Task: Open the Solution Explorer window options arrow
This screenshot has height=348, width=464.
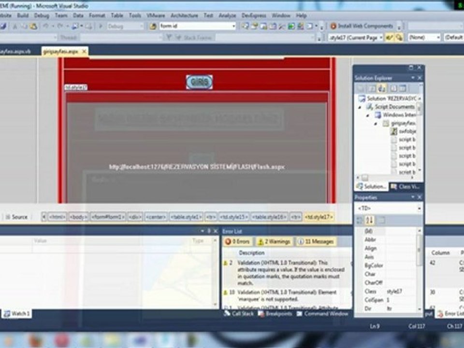Action: (412, 78)
